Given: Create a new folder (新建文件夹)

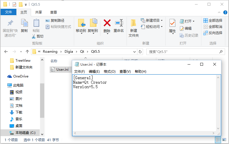Looking at the screenshot, I should click(133, 28).
